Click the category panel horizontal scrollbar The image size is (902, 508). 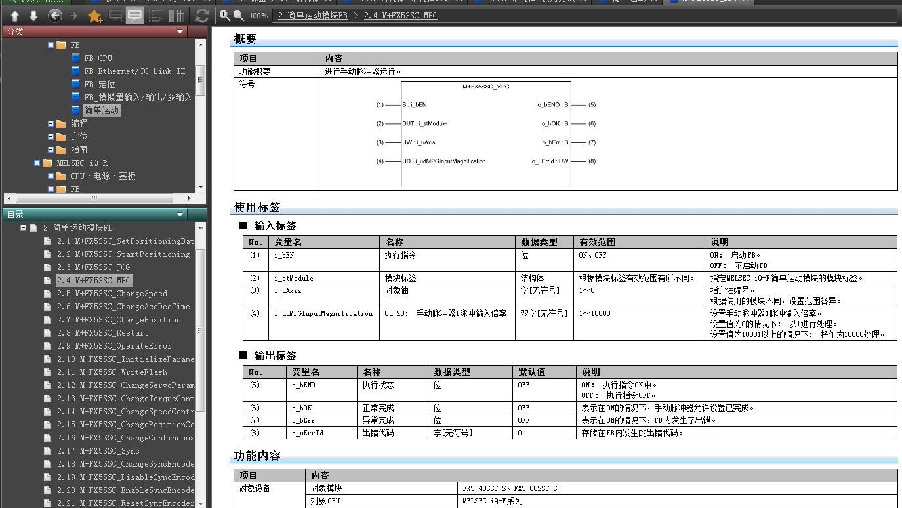pos(94,198)
